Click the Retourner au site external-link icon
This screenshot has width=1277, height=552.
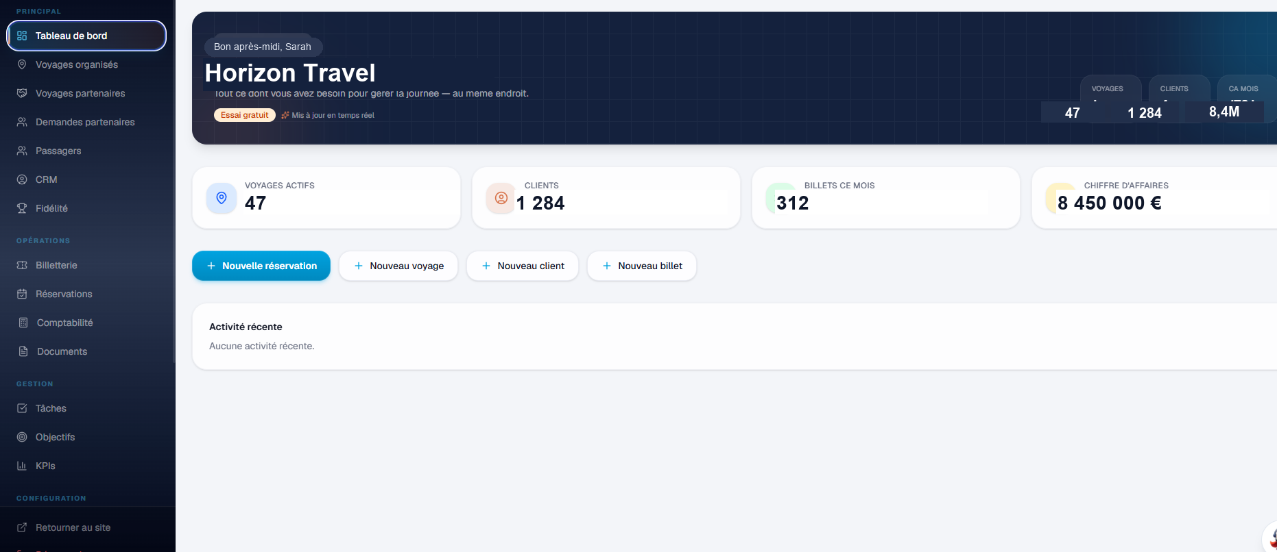tap(22, 527)
